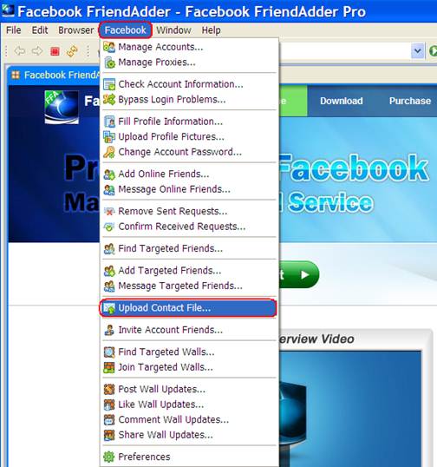Select Remove Sent Requests...
The image size is (437, 467).
(189, 211)
